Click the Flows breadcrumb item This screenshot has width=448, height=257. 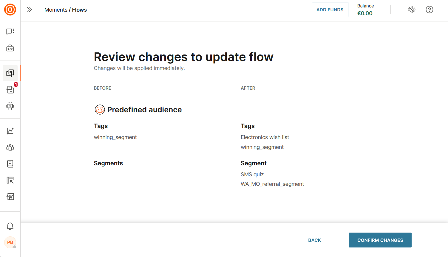point(79,10)
